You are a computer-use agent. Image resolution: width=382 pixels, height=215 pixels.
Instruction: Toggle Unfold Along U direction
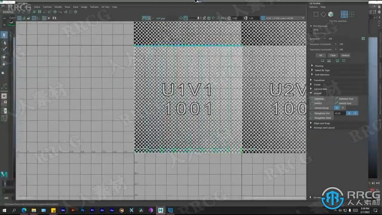(337, 108)
